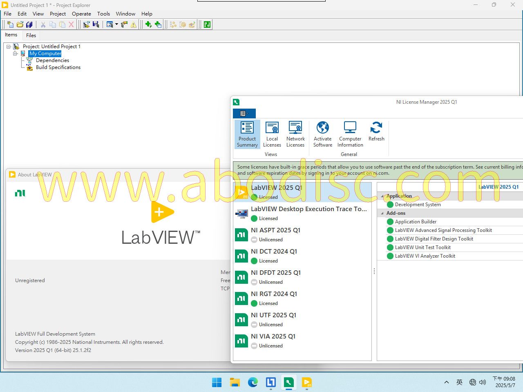This screenshot has width=523, height=392.
Task: Click the NI License Manager title icon
Action: [x=236, y=102]
